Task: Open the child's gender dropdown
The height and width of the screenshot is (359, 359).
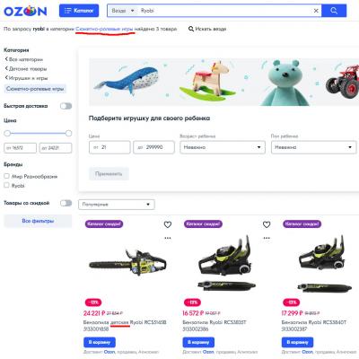Action: tap(313, 147)
